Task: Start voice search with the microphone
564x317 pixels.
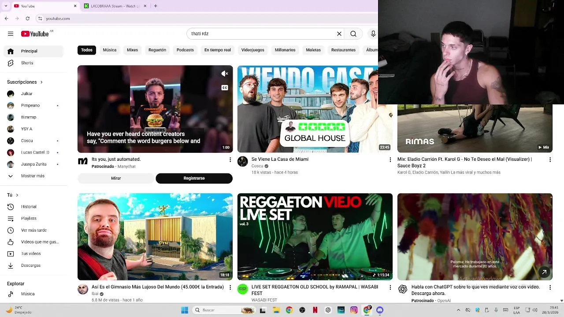Action: 373,34
